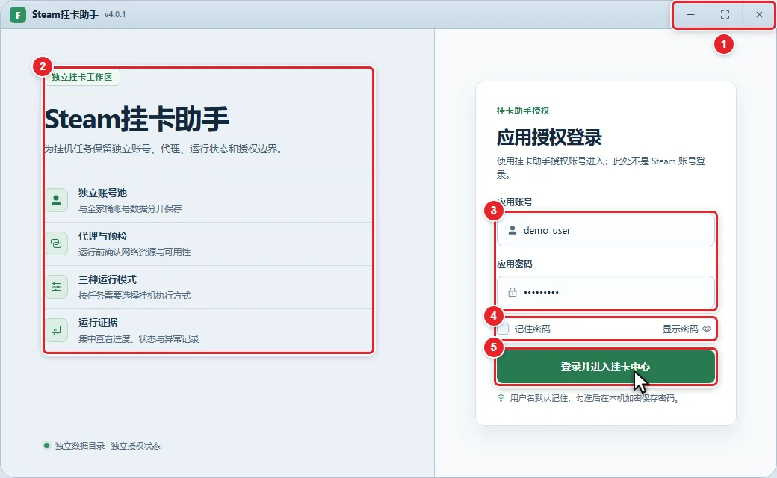Click the 显示密码 label text
This screenshot has width=777, height=478.
pos(681,329)
